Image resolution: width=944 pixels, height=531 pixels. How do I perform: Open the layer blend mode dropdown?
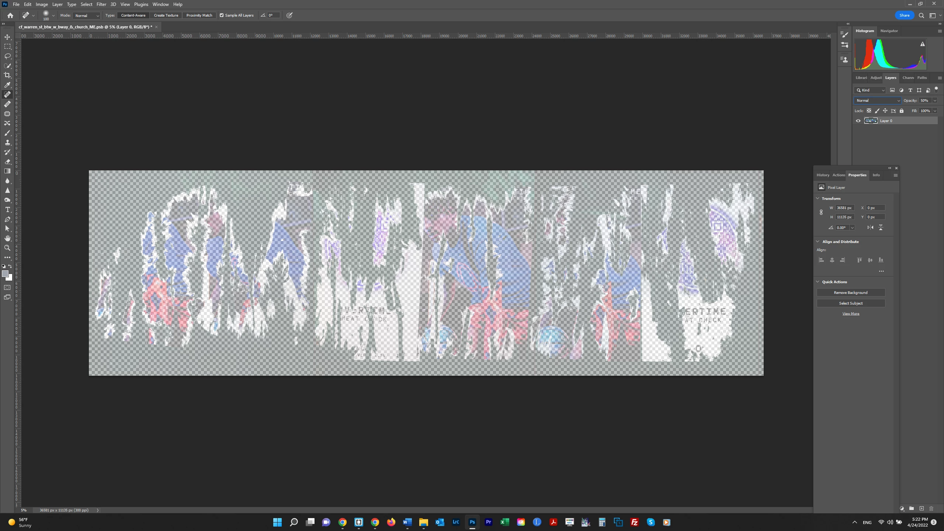click(x=878, y=100)
